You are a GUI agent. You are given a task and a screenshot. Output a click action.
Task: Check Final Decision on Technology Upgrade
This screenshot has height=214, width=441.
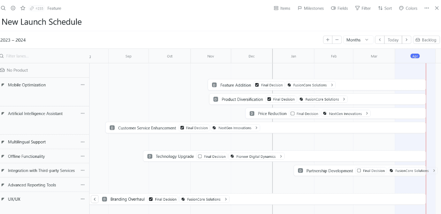pos(200,157)
